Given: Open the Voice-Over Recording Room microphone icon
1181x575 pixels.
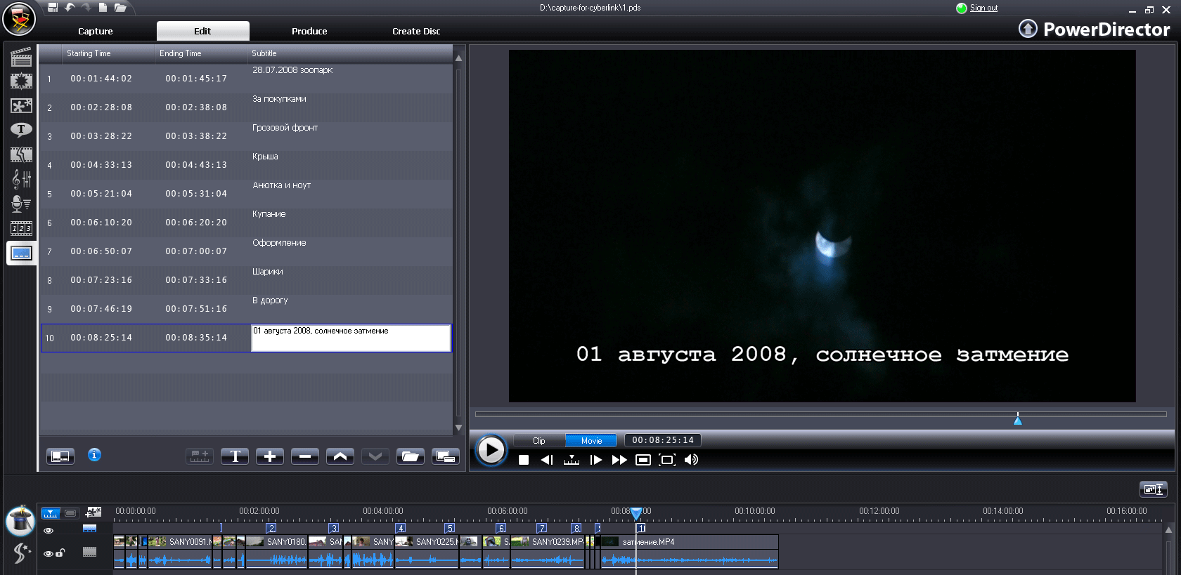Looking at the screenshot, I should tap(21, 204).
